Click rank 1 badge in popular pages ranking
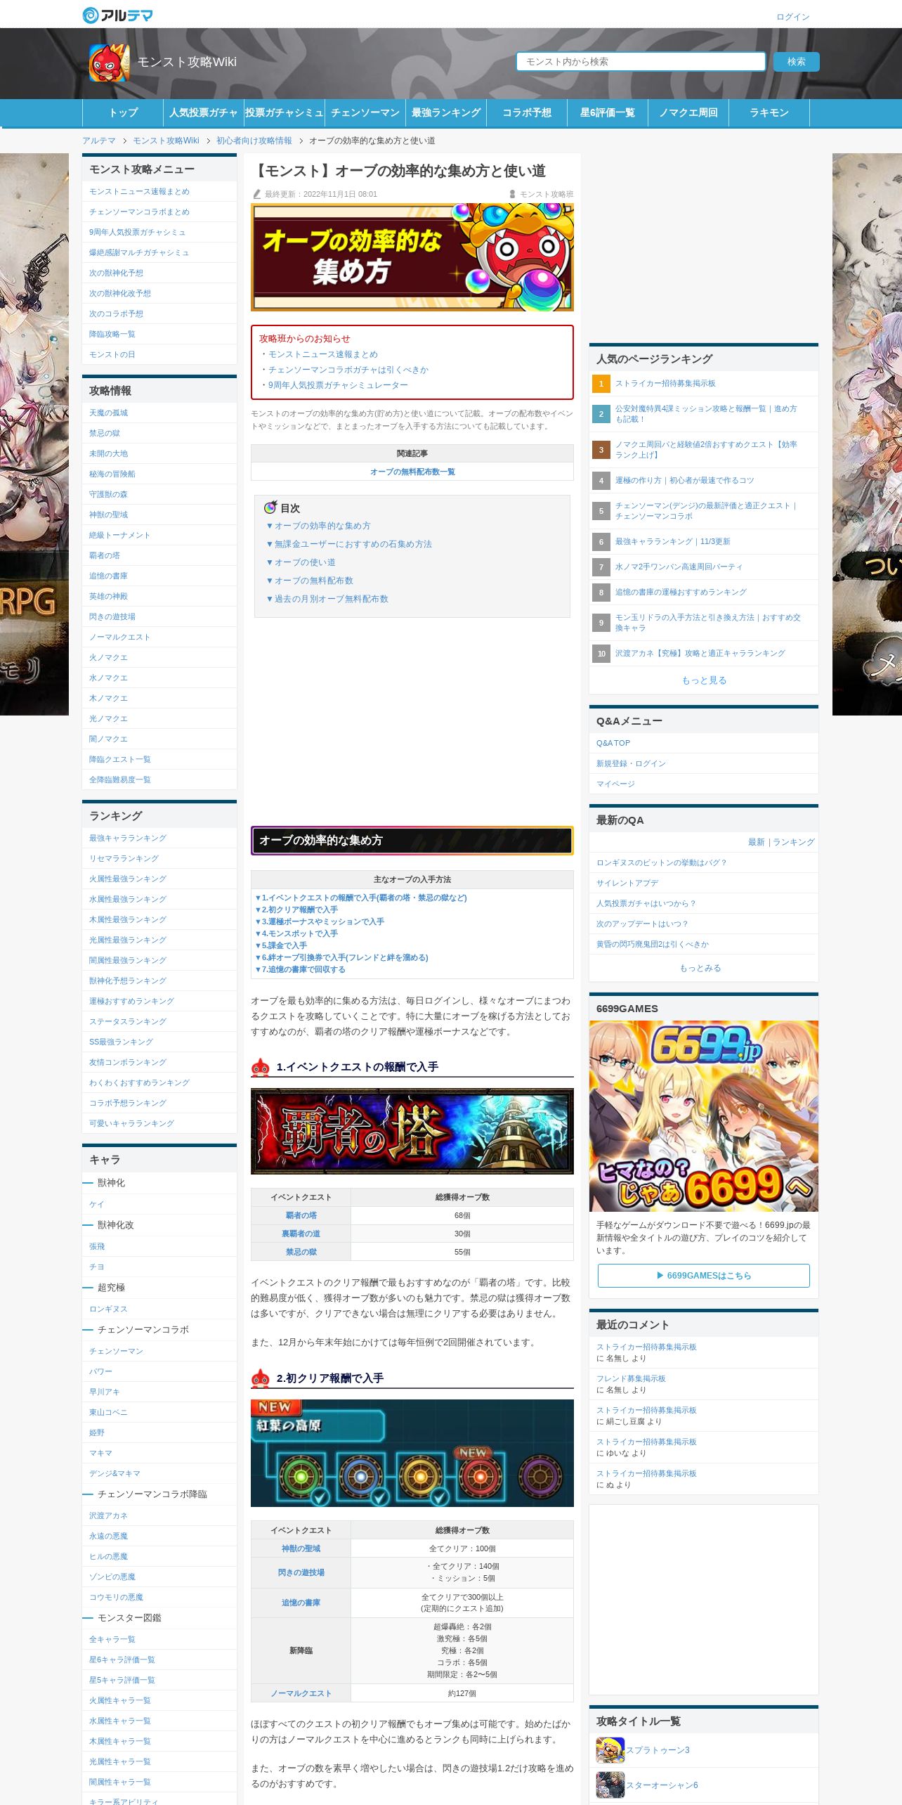This screenshot has width=902, height=1805. coord(601,384)
